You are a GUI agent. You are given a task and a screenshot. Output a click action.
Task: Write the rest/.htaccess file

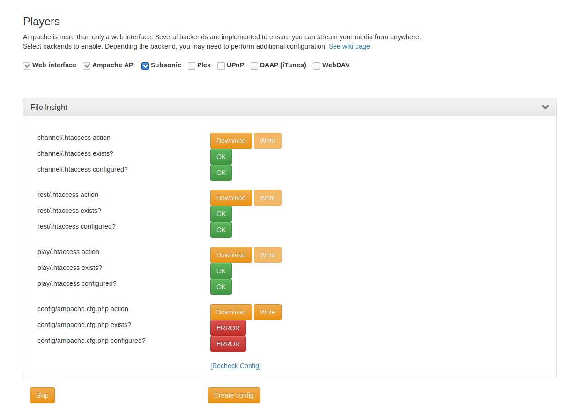(x=267, y=198)
